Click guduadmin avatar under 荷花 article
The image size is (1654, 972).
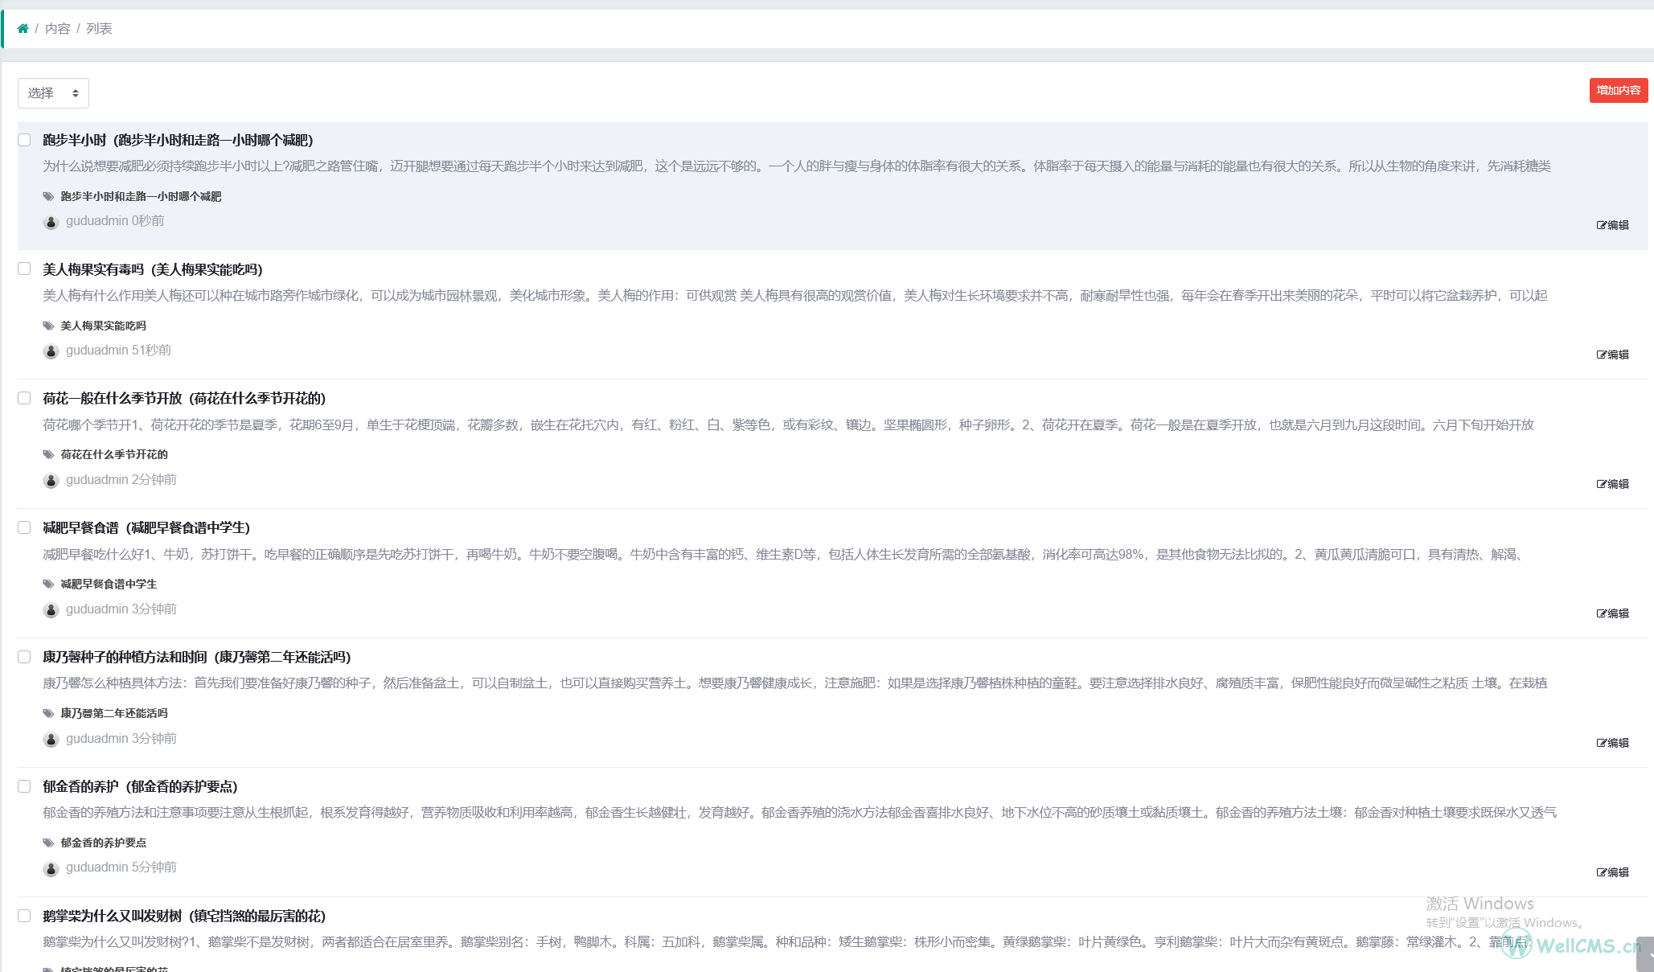tap(51, 481)
